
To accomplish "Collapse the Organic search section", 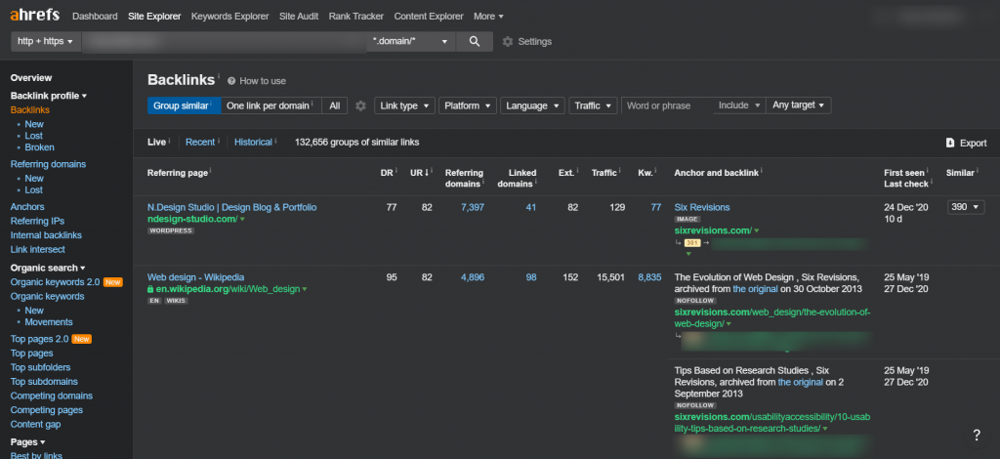I will [x=48, y=268].
